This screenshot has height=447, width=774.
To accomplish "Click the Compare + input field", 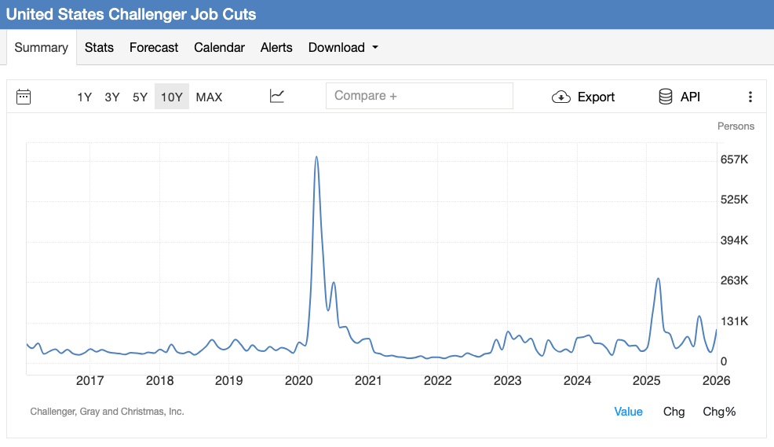I will pos(420,96).
